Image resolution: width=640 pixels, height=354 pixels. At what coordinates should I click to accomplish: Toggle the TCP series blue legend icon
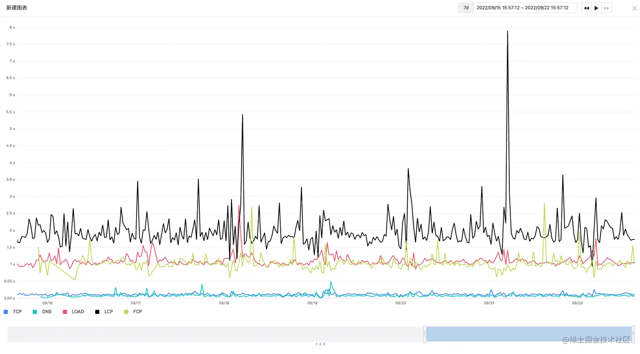point(6,312)
